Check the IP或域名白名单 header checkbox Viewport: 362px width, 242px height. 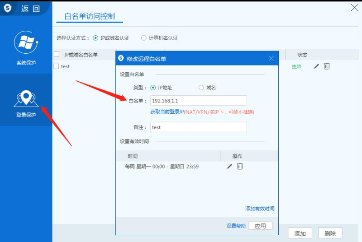(57, 54)
